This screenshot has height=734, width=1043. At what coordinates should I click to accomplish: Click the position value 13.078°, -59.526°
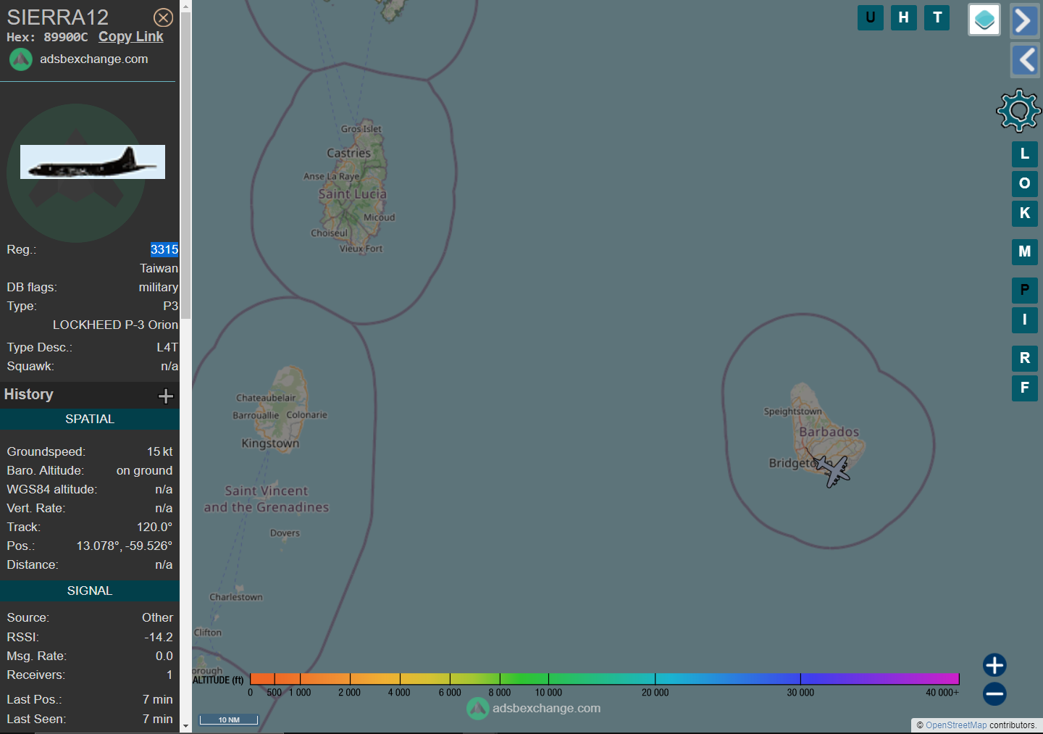125,546
